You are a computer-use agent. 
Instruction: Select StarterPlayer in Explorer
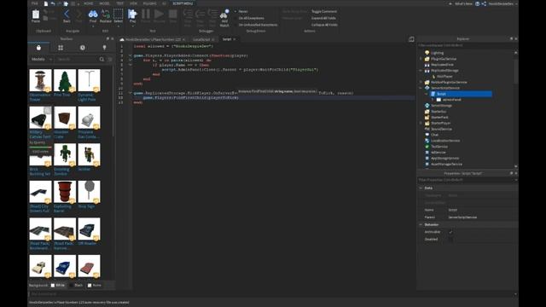[x=440, y=123]
